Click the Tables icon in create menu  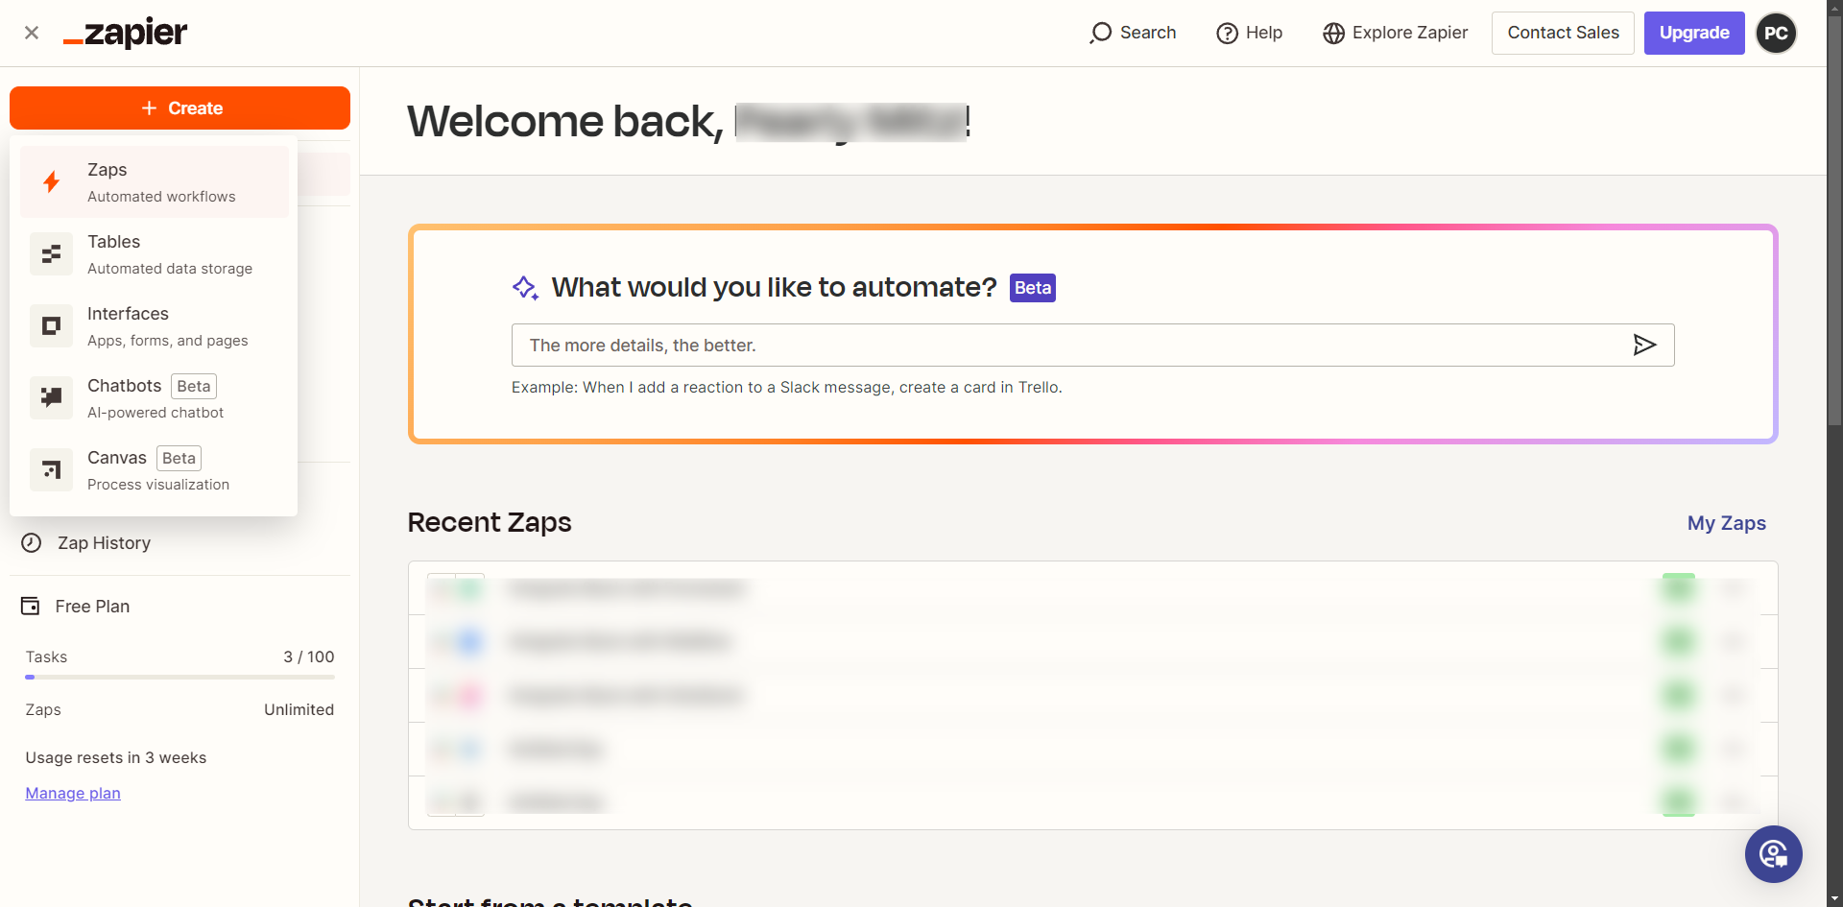coord(52,254)
